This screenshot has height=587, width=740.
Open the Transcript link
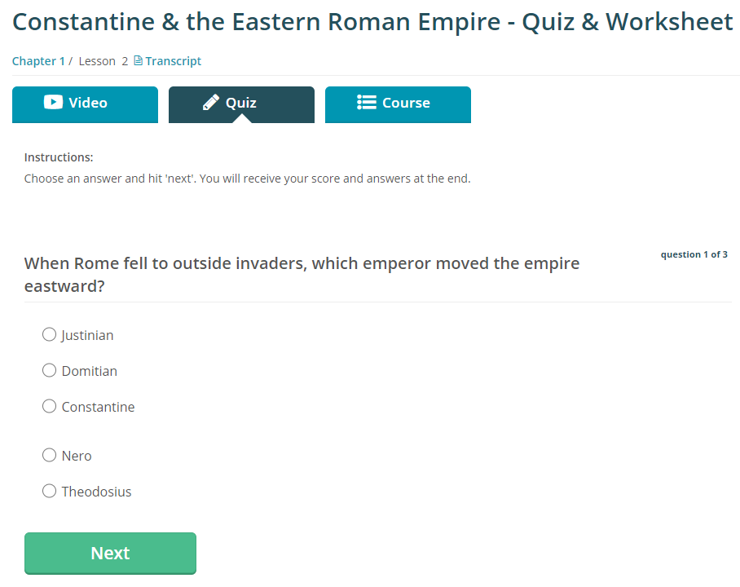click(x=173, y=61)
